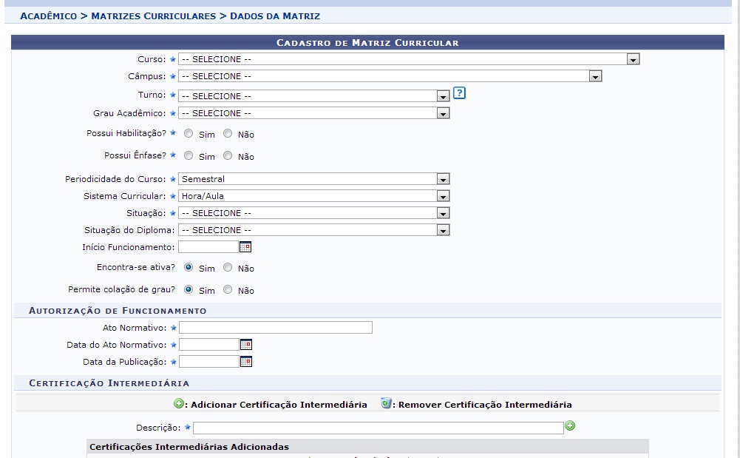
Task: Click the green plus next to Descrição field
Action: [x=570, y=427]
